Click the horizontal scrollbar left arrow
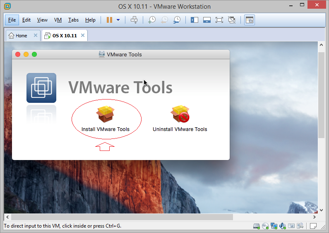Screen dimensions: 329x233 (7, 217)
